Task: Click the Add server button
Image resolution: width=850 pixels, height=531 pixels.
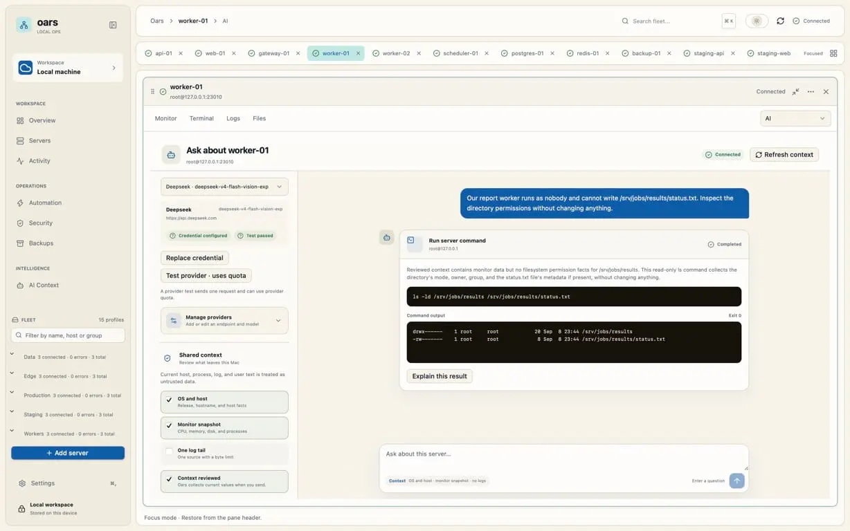Action: (68, 453)
